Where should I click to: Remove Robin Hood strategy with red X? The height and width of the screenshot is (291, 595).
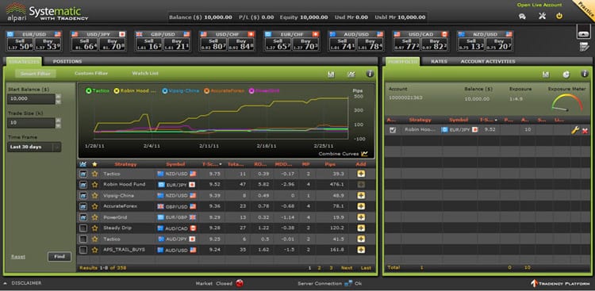(585, 131)
